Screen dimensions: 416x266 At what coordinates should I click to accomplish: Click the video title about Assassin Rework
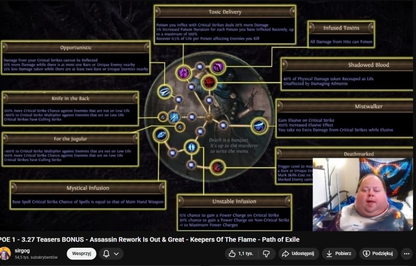[149, 240]
